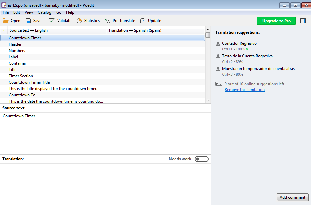This screenshot has width=311, height=205.
Task: Toggle the Needs work switch
Action: (x=202, y=159)
